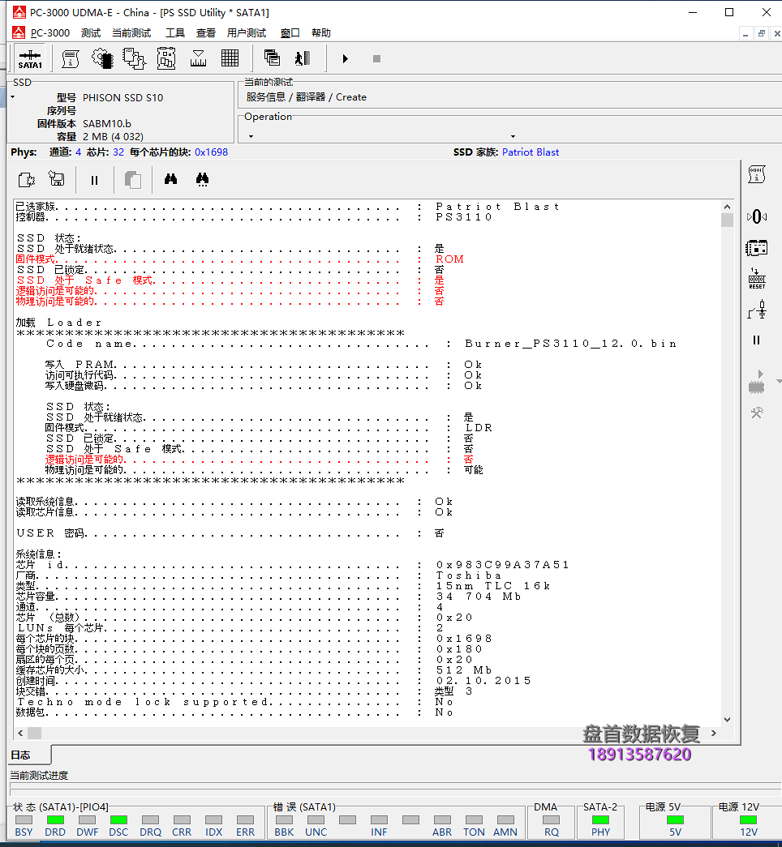Open the Operation left dropdown arrow
The image size is (782, 847).
tap(251, 137)
